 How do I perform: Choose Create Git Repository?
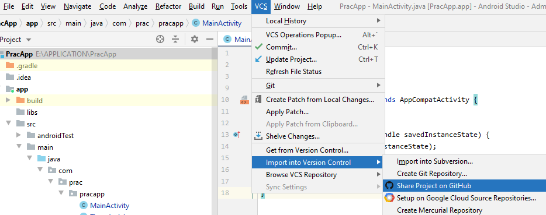pos(465,173)
